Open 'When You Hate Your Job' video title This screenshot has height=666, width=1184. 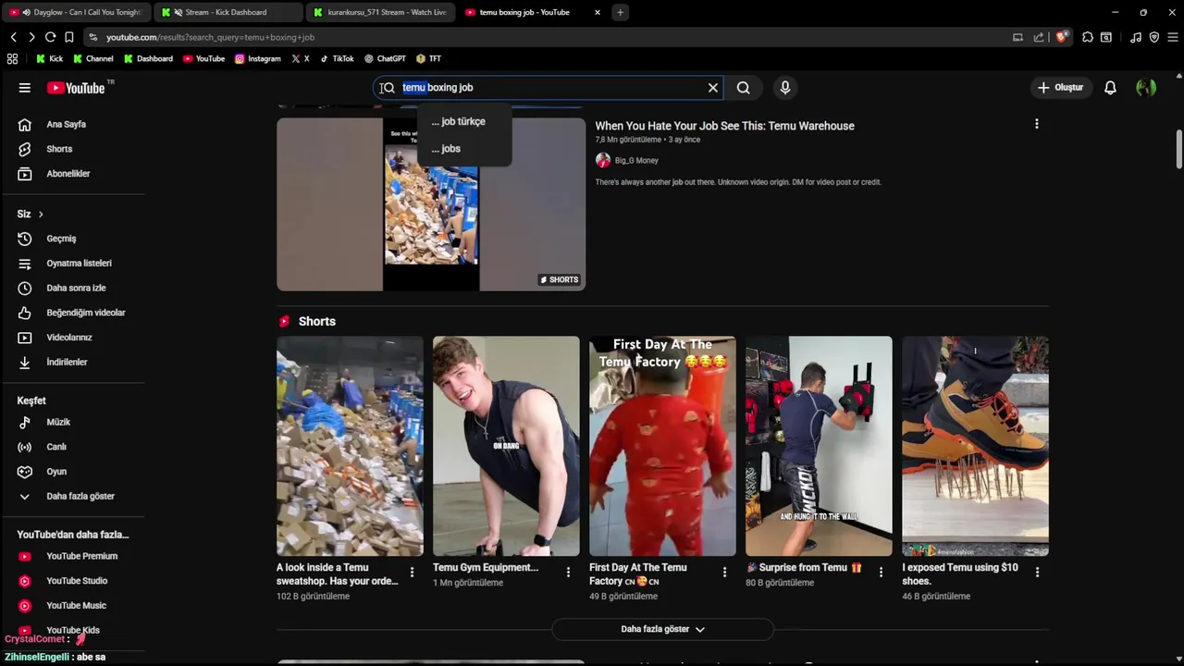pos(724,126)
